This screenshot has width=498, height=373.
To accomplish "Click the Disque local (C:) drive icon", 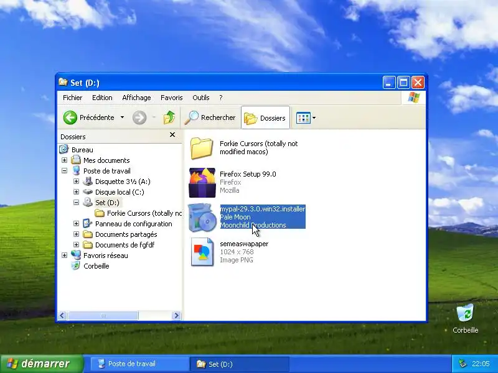I will [88, 192].
